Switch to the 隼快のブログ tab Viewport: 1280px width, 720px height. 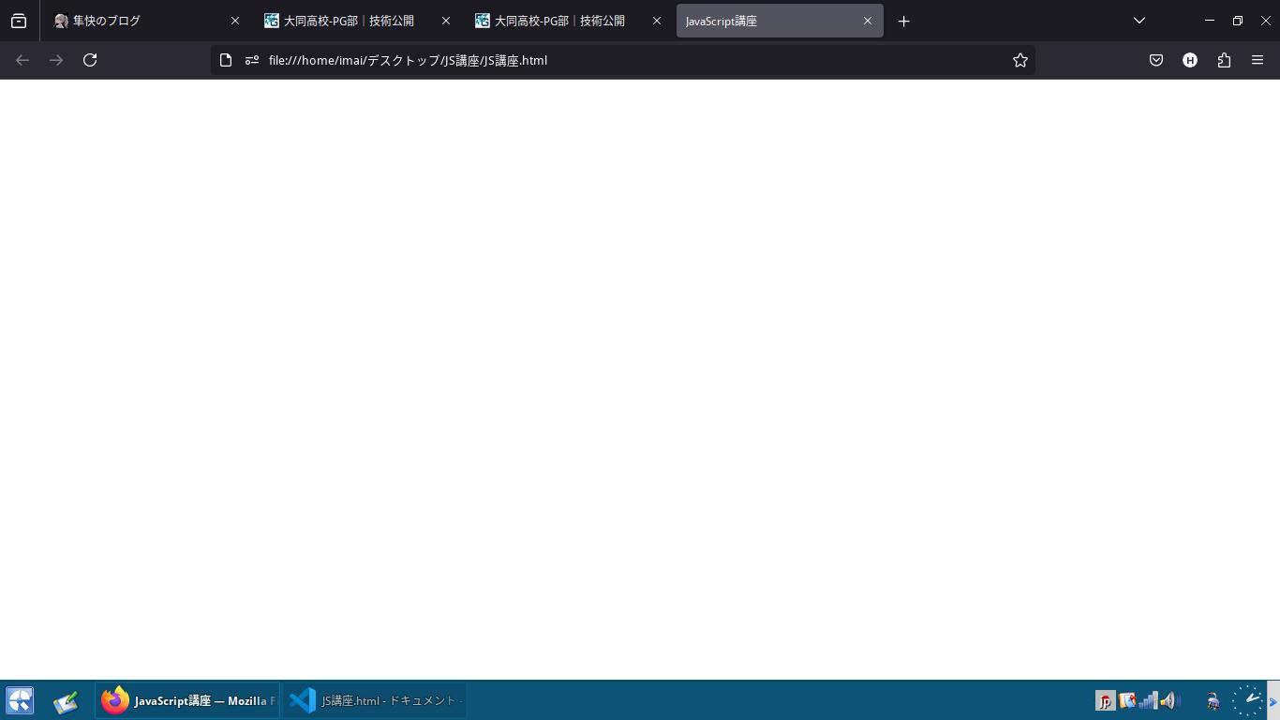(x=141, y=21)
